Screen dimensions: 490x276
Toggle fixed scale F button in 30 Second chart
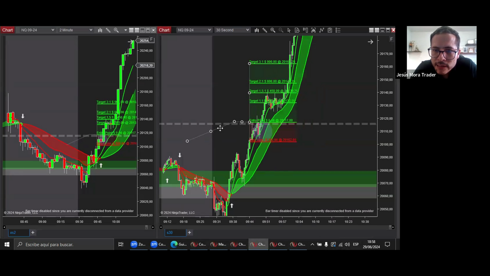tap(391, 39)
